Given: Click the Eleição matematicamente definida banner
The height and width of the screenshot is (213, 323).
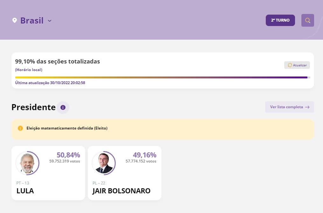Looking at the screenshot, I should tap(162, 129).
